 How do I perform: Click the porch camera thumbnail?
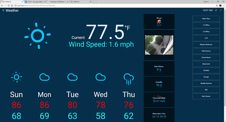[159, 45]
